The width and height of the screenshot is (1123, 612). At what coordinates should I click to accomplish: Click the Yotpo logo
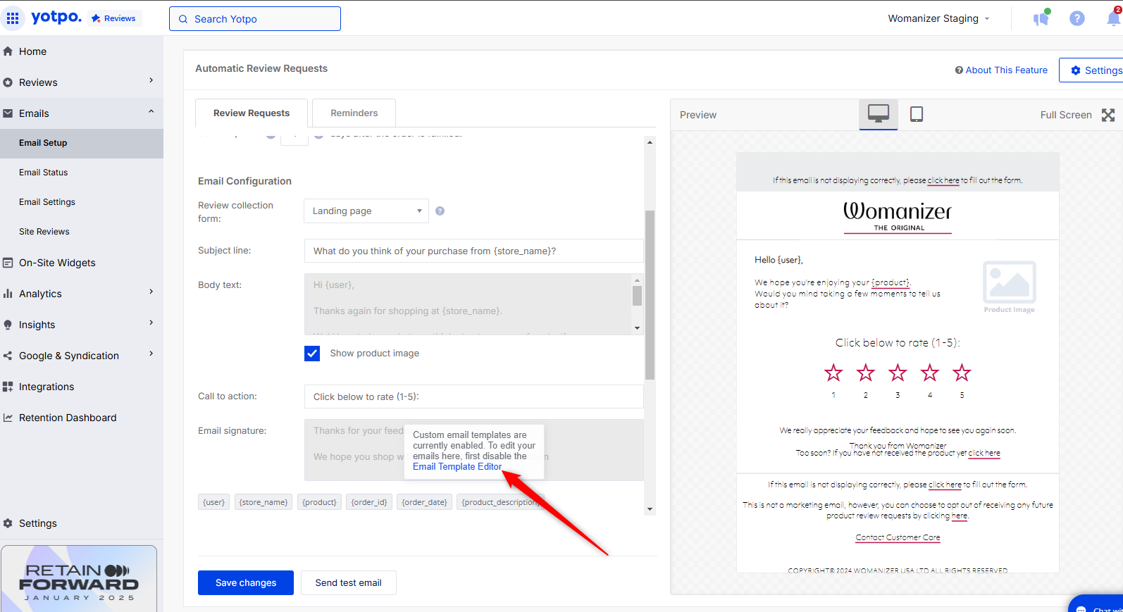point(56,17)
